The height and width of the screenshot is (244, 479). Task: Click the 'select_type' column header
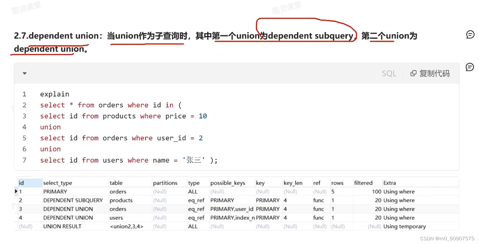[x=75, y=183]
